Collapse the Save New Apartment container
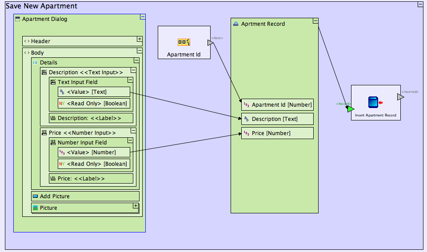 pyautogui.click(x=420, y=4)
